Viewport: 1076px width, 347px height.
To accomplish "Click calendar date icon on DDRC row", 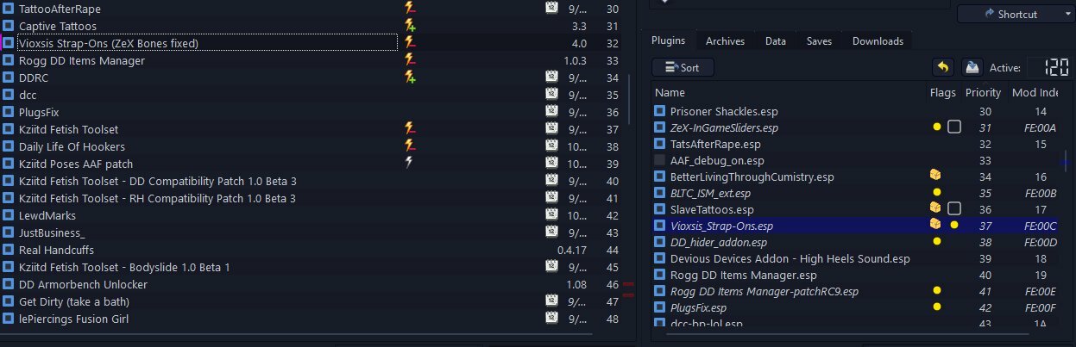I will pos(551,77).
